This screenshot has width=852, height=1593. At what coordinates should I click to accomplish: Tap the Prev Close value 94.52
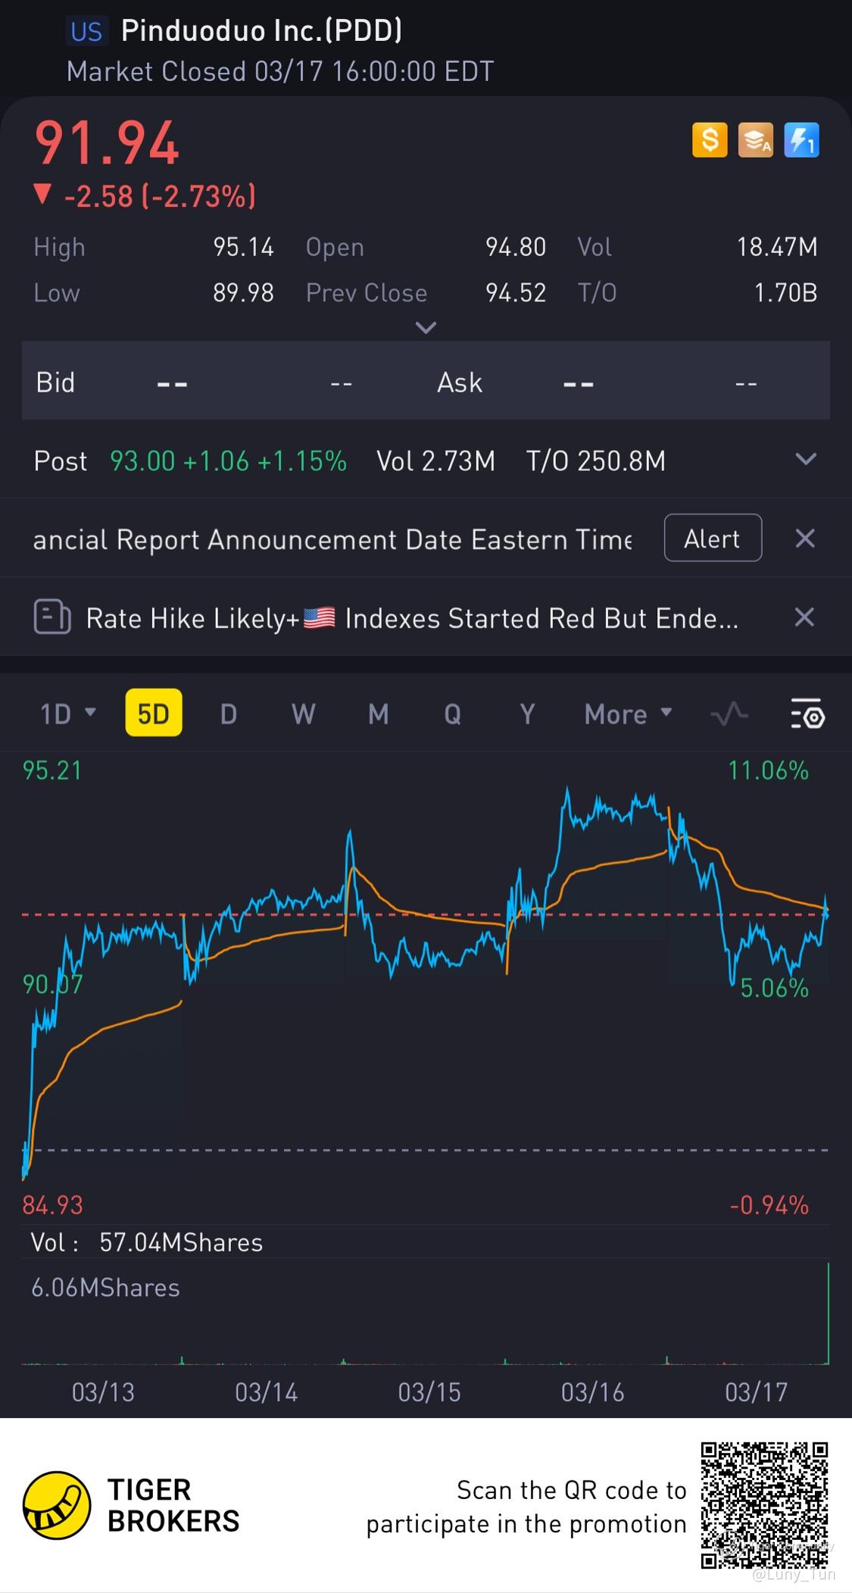tap(516, 292)
